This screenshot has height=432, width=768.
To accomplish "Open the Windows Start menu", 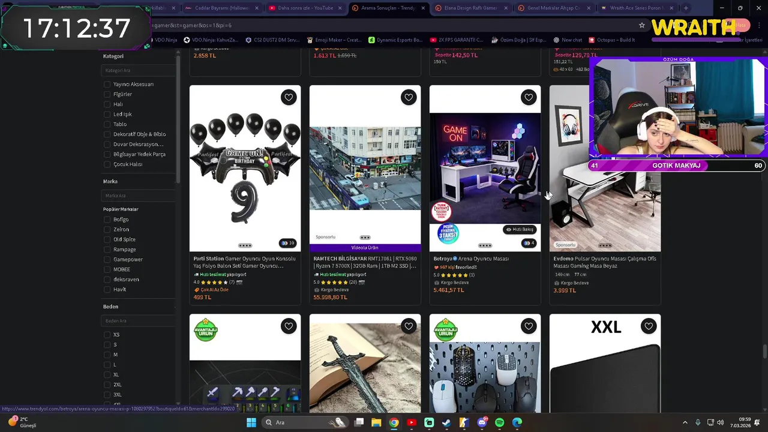I will [251, 422].
